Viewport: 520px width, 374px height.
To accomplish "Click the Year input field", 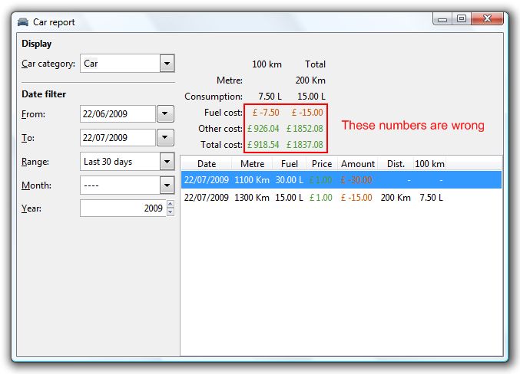I will click(x=121, y=208).
